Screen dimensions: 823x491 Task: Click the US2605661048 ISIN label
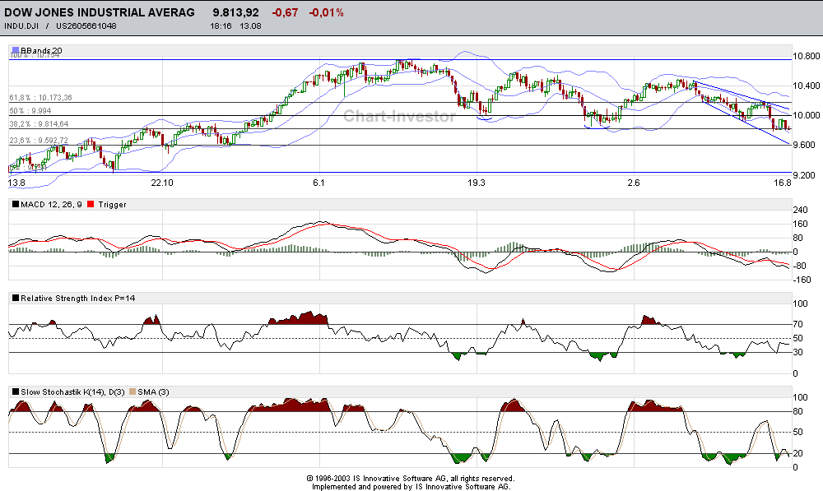pyautogui.click(x=85, y=25)
